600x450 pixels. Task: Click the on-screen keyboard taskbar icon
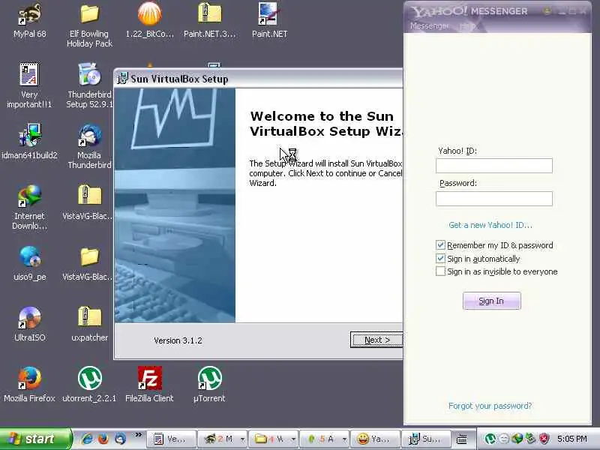(x=462, y=439)
